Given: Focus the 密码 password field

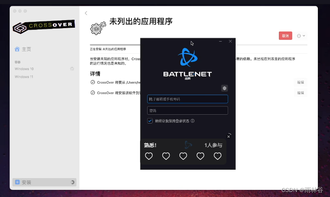Looking at the screenshot, I should coord(187,110).
